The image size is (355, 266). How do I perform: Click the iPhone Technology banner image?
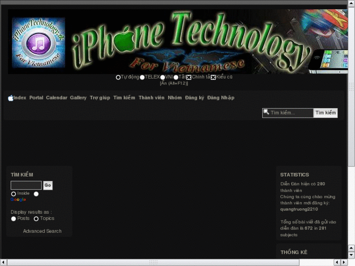[178, 41]
